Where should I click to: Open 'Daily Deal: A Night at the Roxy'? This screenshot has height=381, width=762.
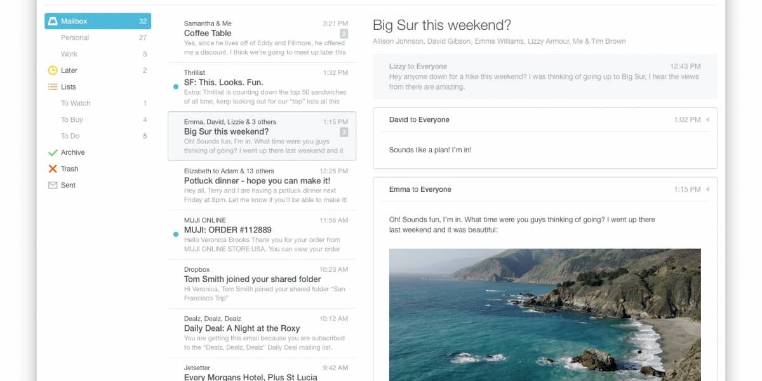click(x=262, y=333)
